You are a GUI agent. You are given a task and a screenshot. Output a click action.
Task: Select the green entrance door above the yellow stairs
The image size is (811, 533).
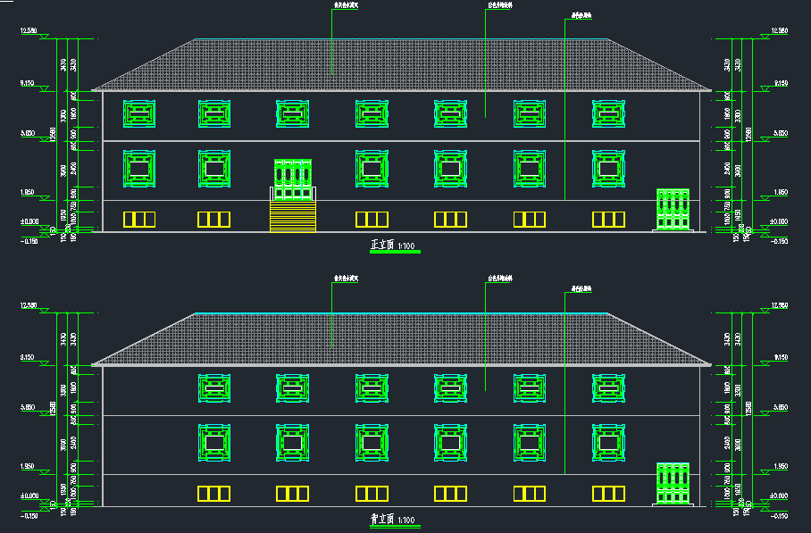click(293, 179)
